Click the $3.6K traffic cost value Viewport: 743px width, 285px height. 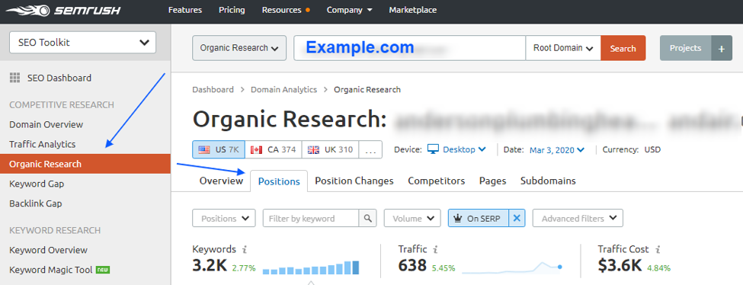point(620,266)
